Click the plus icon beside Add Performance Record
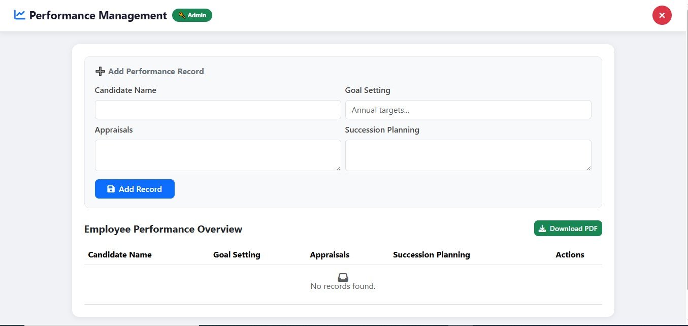Viewport: 688px width, 326px height. tap(100, 72)
